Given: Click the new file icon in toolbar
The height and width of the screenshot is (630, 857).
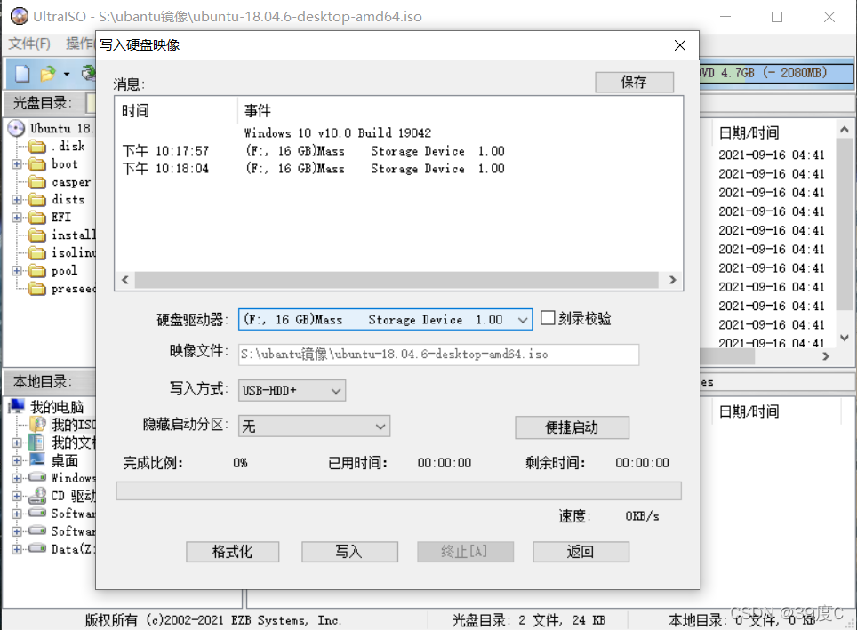Looking at the screenshot, I should tap(22, 73).
